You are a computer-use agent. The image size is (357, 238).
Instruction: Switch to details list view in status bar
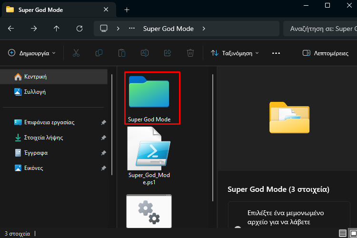(x=343, y=233)
